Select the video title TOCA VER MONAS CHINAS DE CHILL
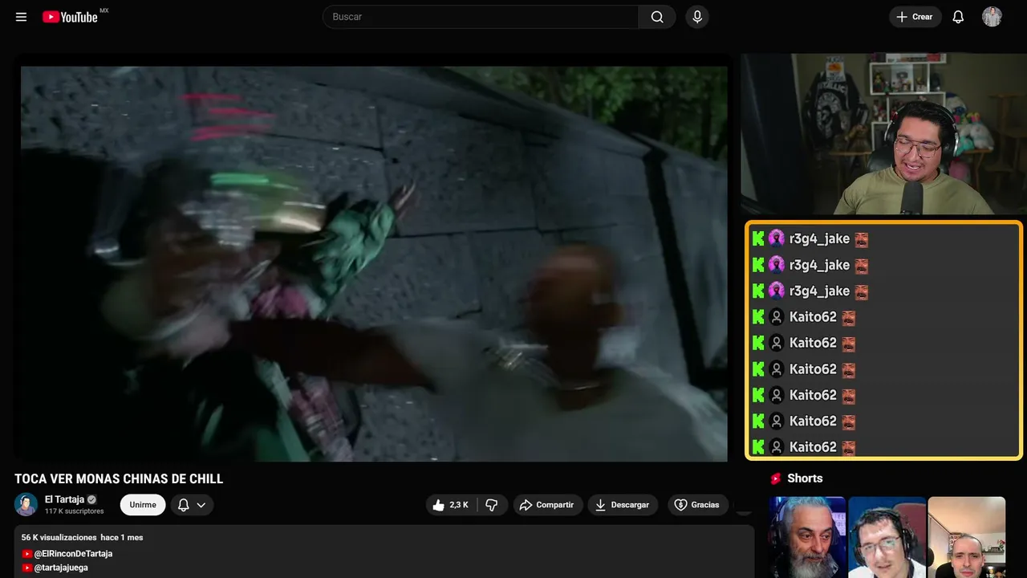Image resolution: width=1027 pixels, height=578 pixels. click(119, 479)
